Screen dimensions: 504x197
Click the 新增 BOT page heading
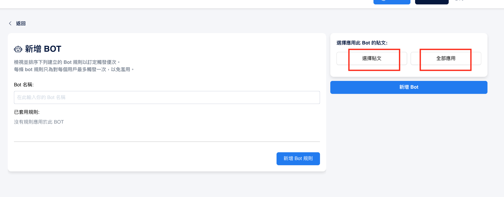43,49
